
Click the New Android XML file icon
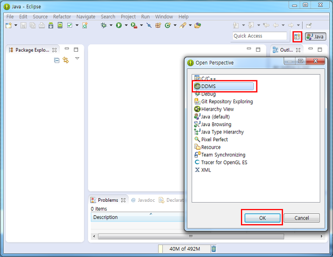tap(85, 26)
